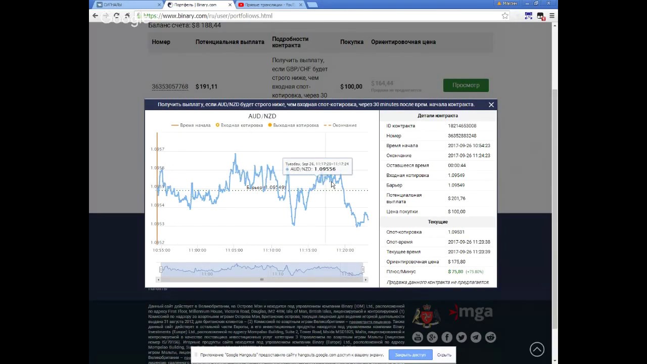647x364 pixels.
Task: Close the СИГНАЛЫ tab
Action: pyautogui.click(x=159, y=5)
